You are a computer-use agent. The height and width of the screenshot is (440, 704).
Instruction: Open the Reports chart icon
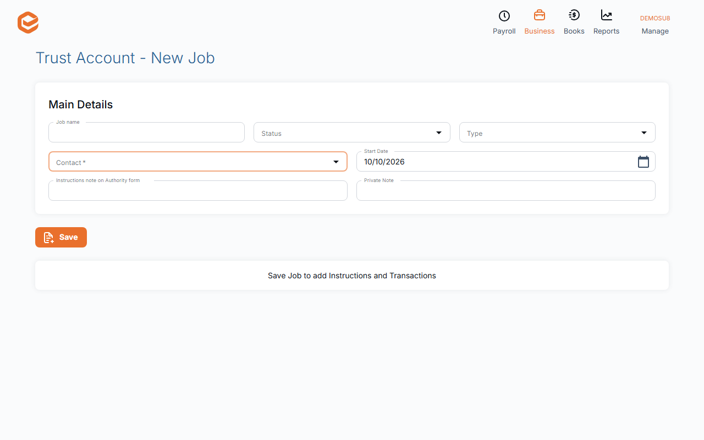607,15
